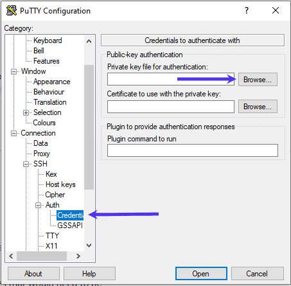
Task: Select the Credentials tree item
Action: (x=70, y=215)
